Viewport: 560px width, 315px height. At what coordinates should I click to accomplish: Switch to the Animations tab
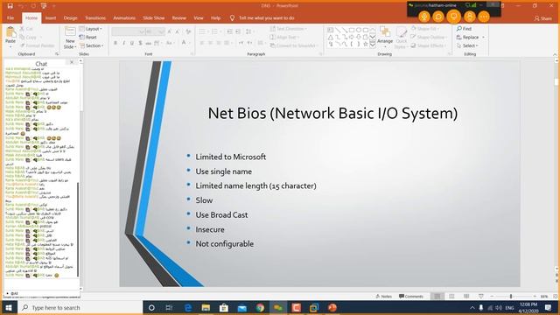coord(124,17)
